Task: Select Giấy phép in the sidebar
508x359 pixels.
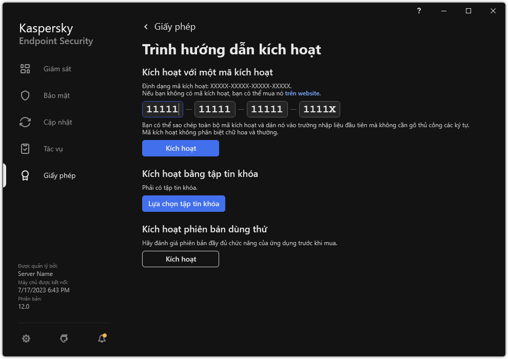Action: tap(58, 175)
